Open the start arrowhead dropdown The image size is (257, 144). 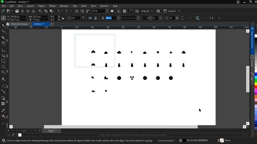pyautogui.click(x=150, y=18)
